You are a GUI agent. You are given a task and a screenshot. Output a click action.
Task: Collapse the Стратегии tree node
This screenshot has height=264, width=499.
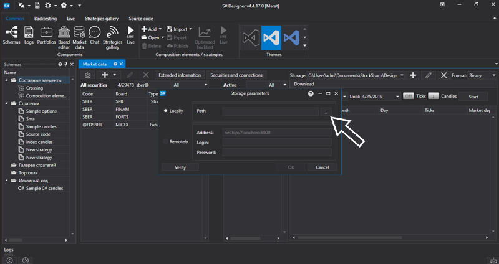tap(6, 103)
